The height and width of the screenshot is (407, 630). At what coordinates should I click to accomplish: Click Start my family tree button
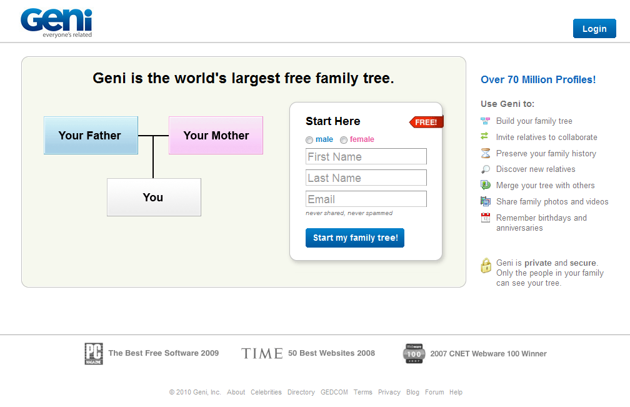tap(354, 238)
